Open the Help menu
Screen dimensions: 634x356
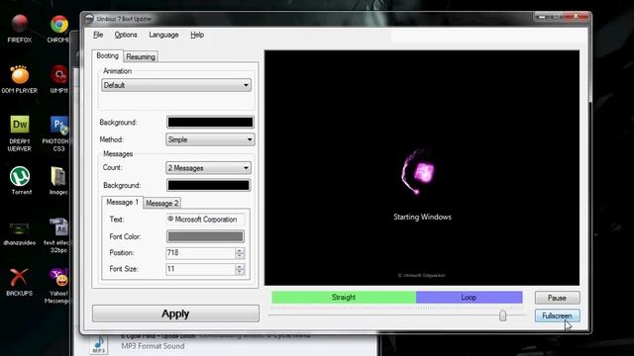click(x=197, y=35)
